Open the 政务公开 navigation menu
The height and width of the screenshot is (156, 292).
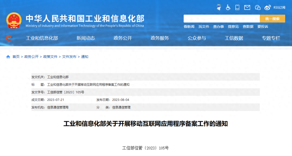(x=122, y=38)
